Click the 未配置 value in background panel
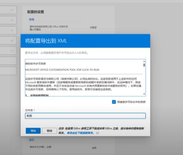This screenshot has width=183, height=155. pos(93,27)
